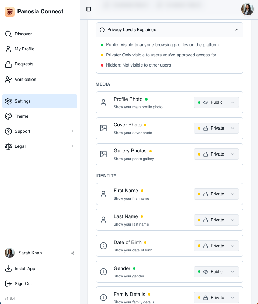Image resolution: width=258 pixels, height=304 pixels.
Task: Click the Install App download icon
Action: 8,269
